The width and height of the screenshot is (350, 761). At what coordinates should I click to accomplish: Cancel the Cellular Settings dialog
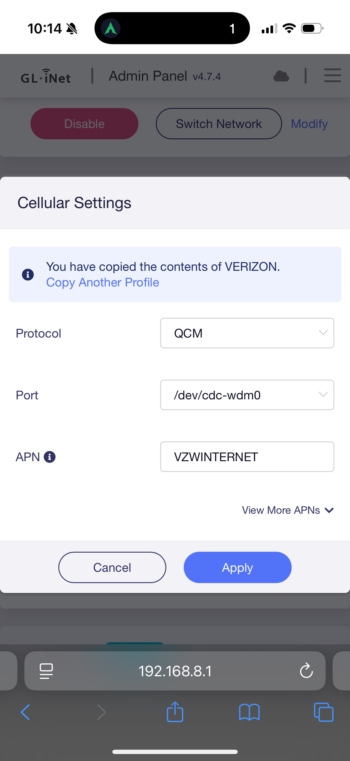pyautogui.click(x=112, y=567)
